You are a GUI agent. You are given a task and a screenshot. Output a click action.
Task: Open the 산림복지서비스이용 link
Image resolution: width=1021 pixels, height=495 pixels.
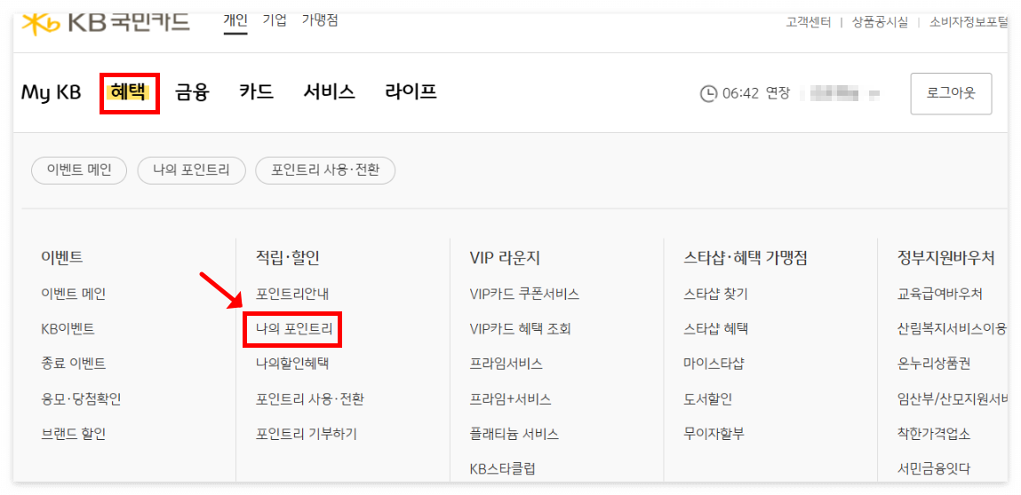(953, 329)
